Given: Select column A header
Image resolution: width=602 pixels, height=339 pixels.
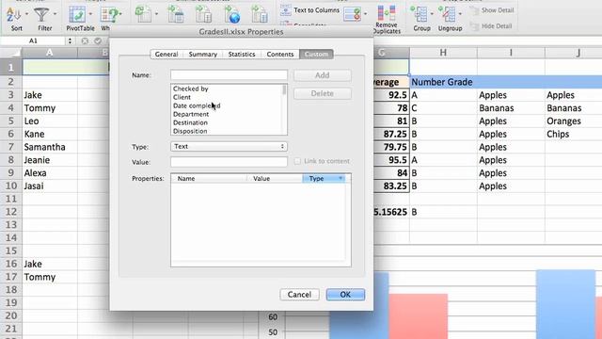Looking at the screenshot, I should (x=50, y=53).
